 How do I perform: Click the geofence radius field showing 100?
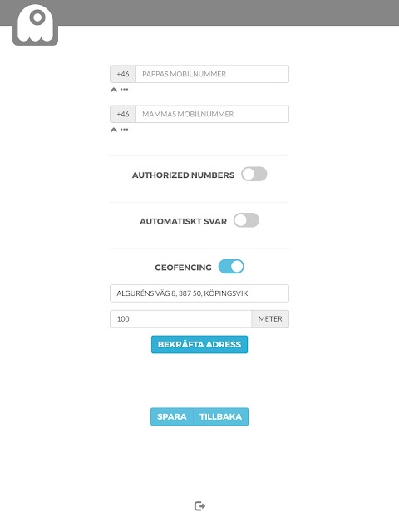pyautogui.click(x=181, y=318)
